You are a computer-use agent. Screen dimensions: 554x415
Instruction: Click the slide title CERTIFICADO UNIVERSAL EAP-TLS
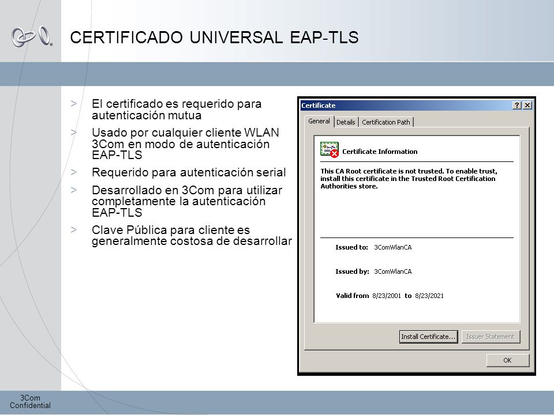[215, 37]
